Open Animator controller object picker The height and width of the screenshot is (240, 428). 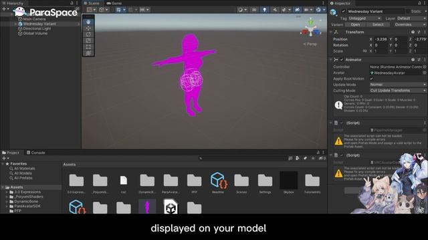[425, 67]
